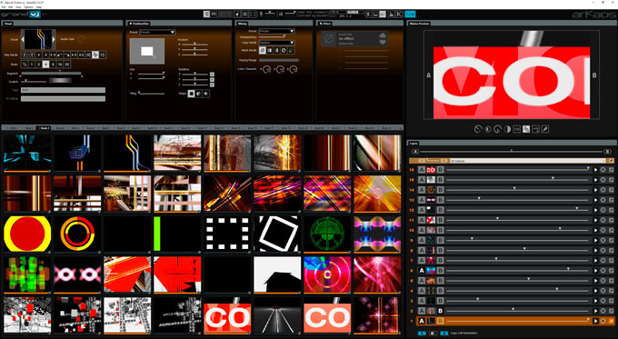Play layer 5 with its arrow button
Viewport: 618px width, 339px height.
click(x=595, y=281)
